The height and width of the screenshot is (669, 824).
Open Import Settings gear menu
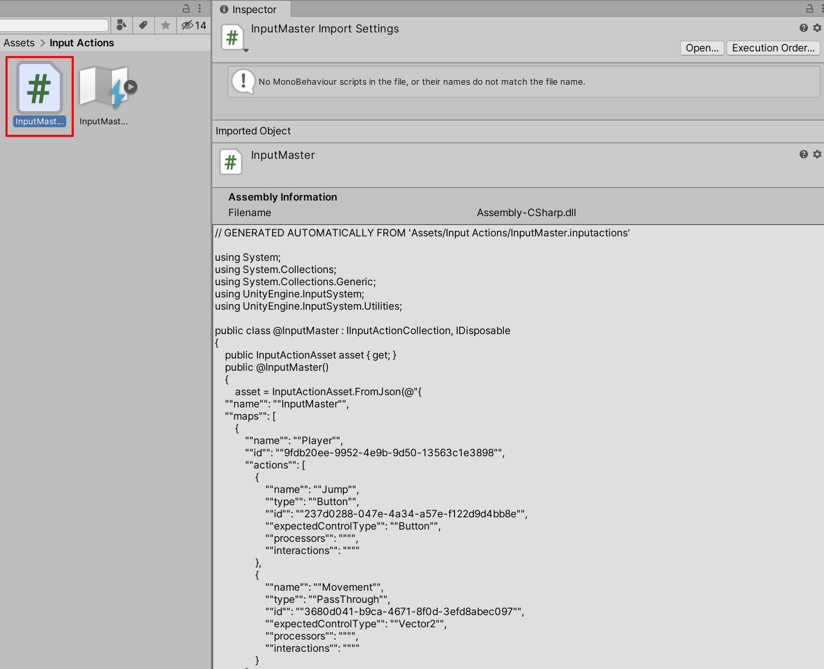tap(817, 28)
